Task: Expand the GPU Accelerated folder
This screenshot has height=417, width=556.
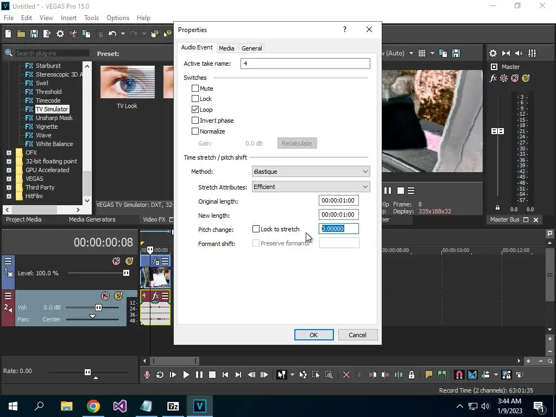Action: (x=9, y=170)
